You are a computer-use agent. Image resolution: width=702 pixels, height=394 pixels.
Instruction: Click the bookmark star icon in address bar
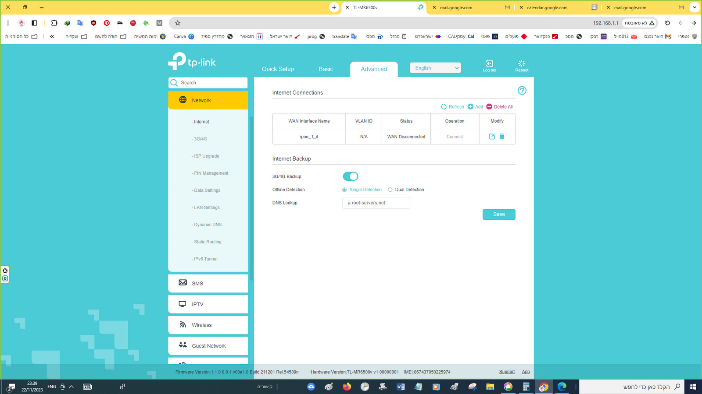coord(178,23)
